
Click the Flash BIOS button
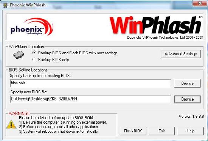click(133, 131)
